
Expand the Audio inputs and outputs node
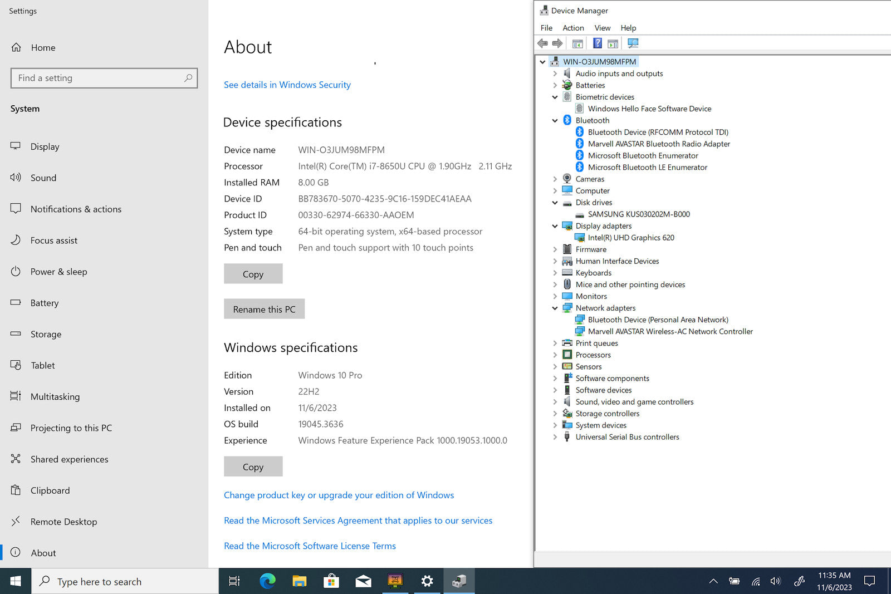click(x=555, y=73)
